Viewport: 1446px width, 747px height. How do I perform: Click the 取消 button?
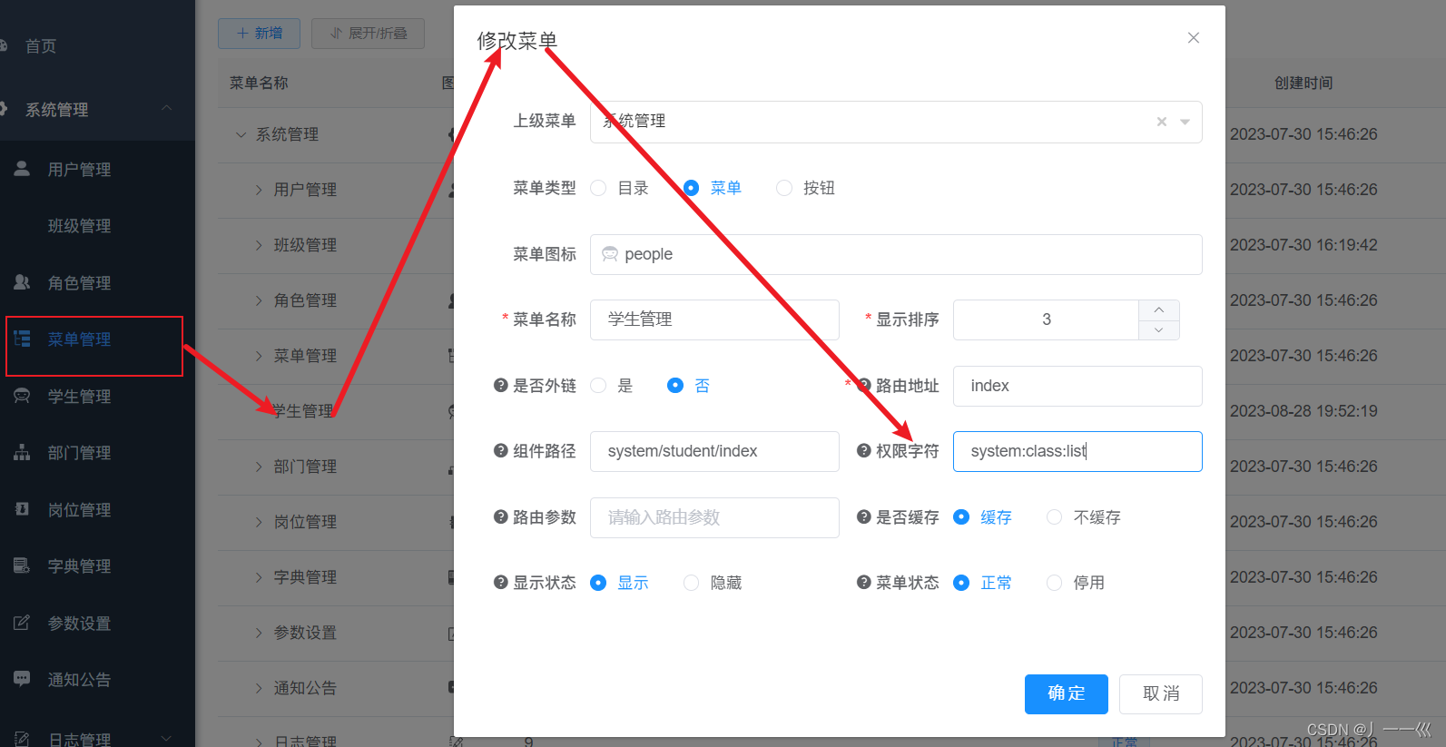pyautogui.click(x=1161, y=694)
